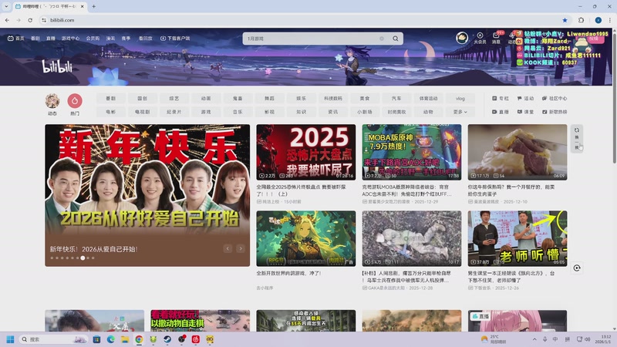The width and height of the screenshot is (617, 347).
Task: Click the 换一换 refresh recommendations button
Action: pyautogui.click(x=577, y=139)
